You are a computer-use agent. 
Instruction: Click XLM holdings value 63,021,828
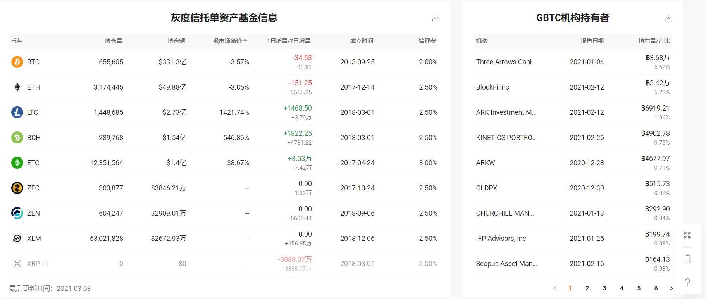(x=107, y=239)
